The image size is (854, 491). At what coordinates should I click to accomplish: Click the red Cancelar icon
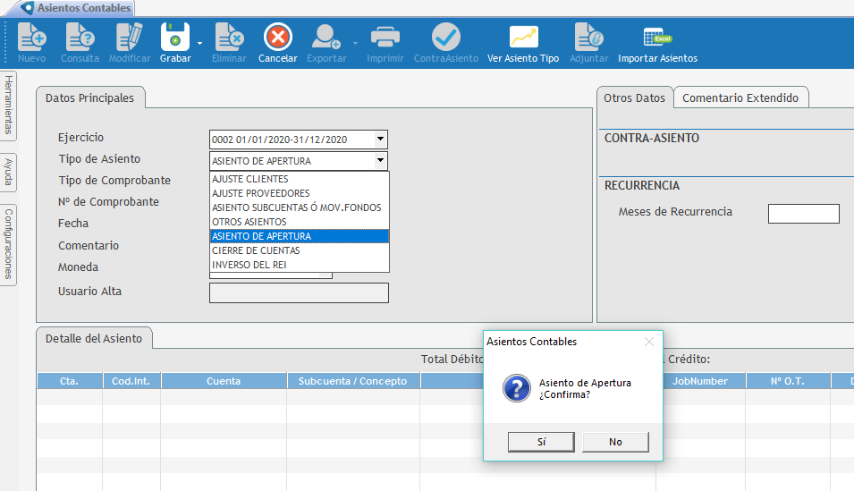point(277,38)
